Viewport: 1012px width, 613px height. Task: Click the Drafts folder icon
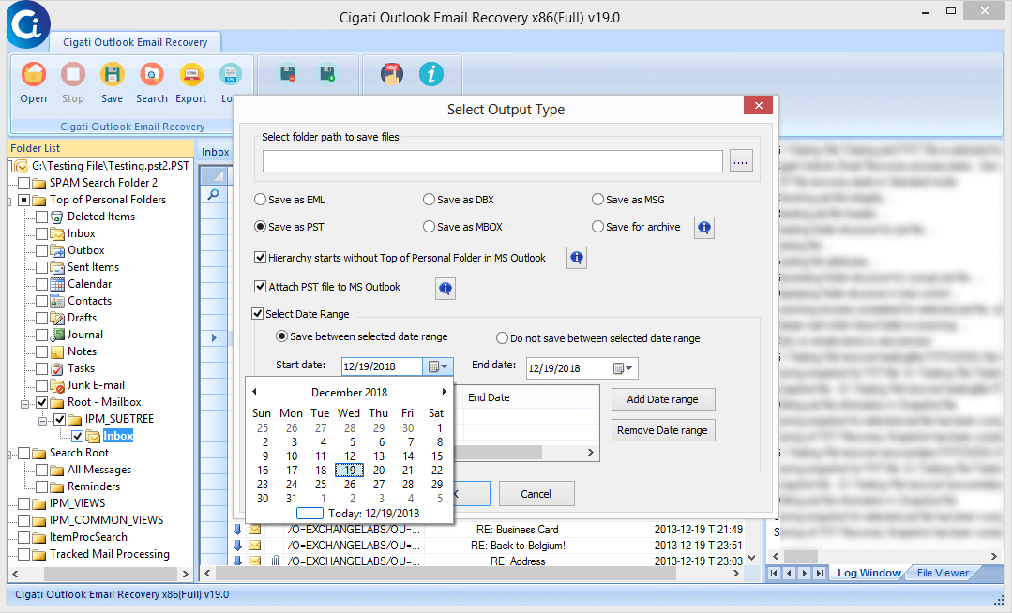57,318
